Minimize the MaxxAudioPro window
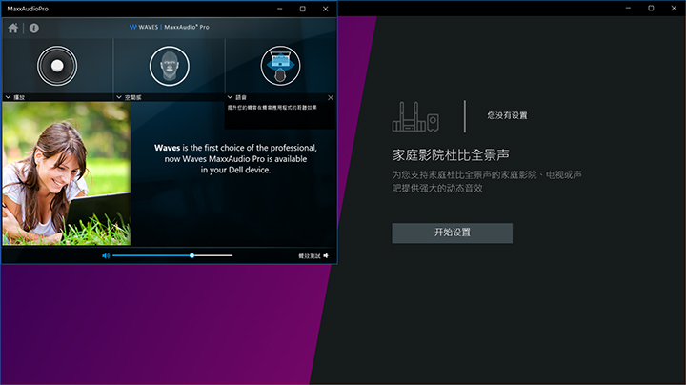 (x=279, y=9)
